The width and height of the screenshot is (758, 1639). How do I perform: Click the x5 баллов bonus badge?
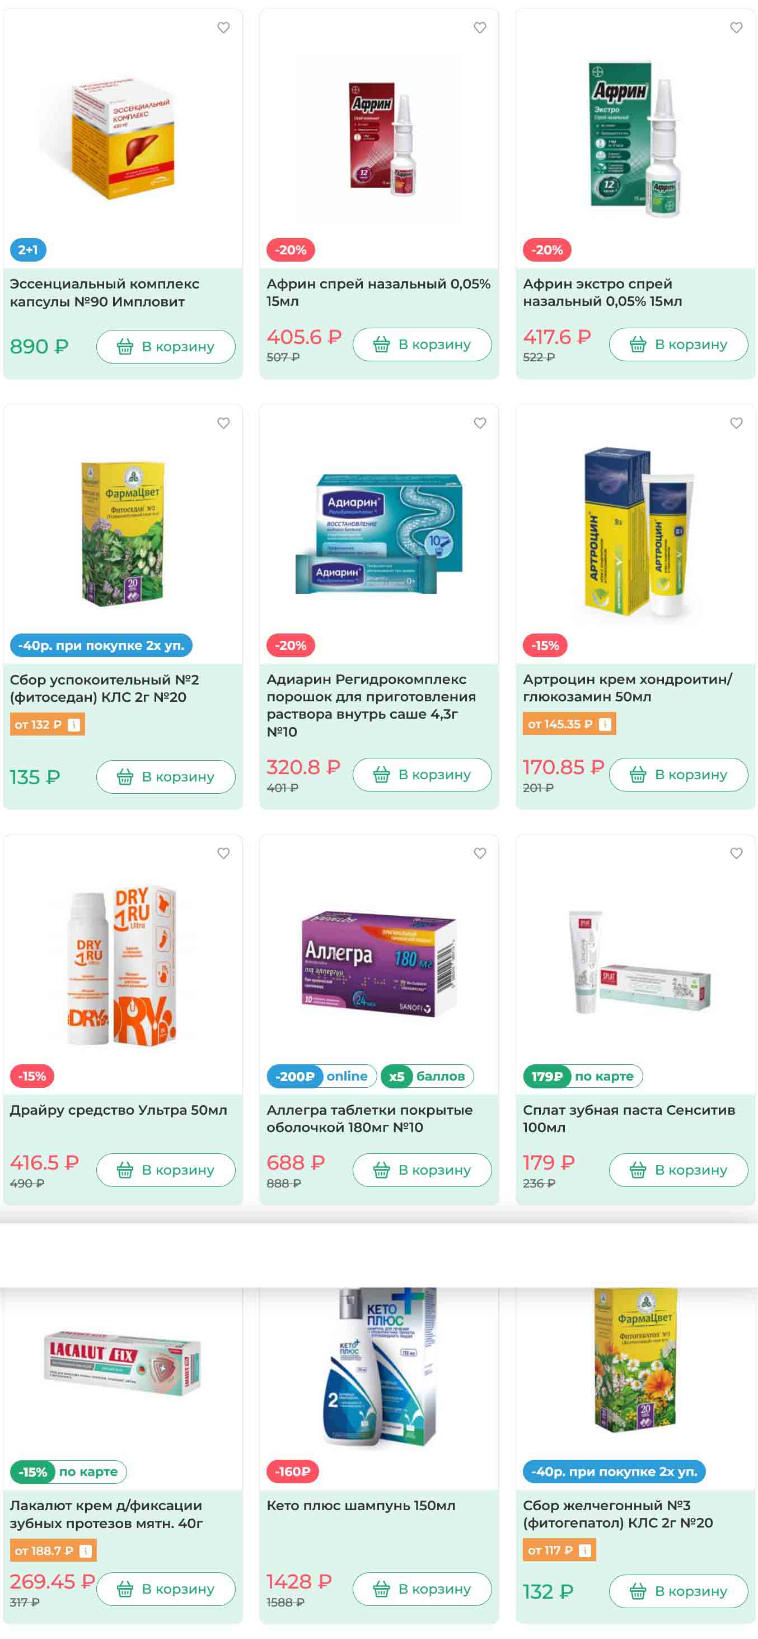[x=427, y=1076]
